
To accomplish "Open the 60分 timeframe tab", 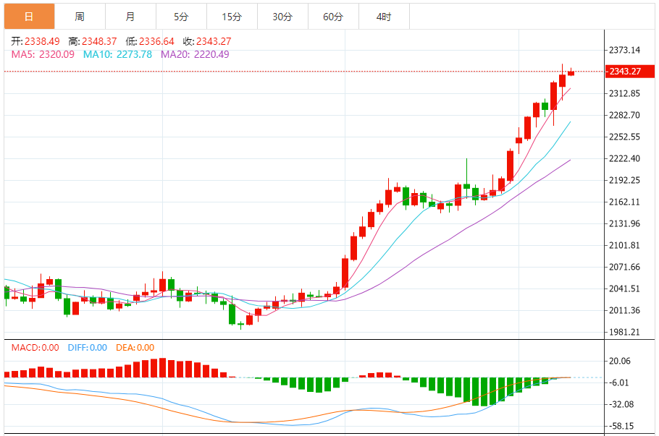I will point(333,17).
